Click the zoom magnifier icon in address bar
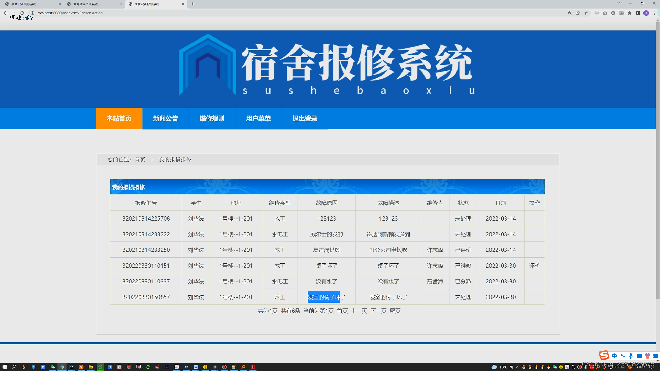The image size is (660, 371). pos(570,13)
